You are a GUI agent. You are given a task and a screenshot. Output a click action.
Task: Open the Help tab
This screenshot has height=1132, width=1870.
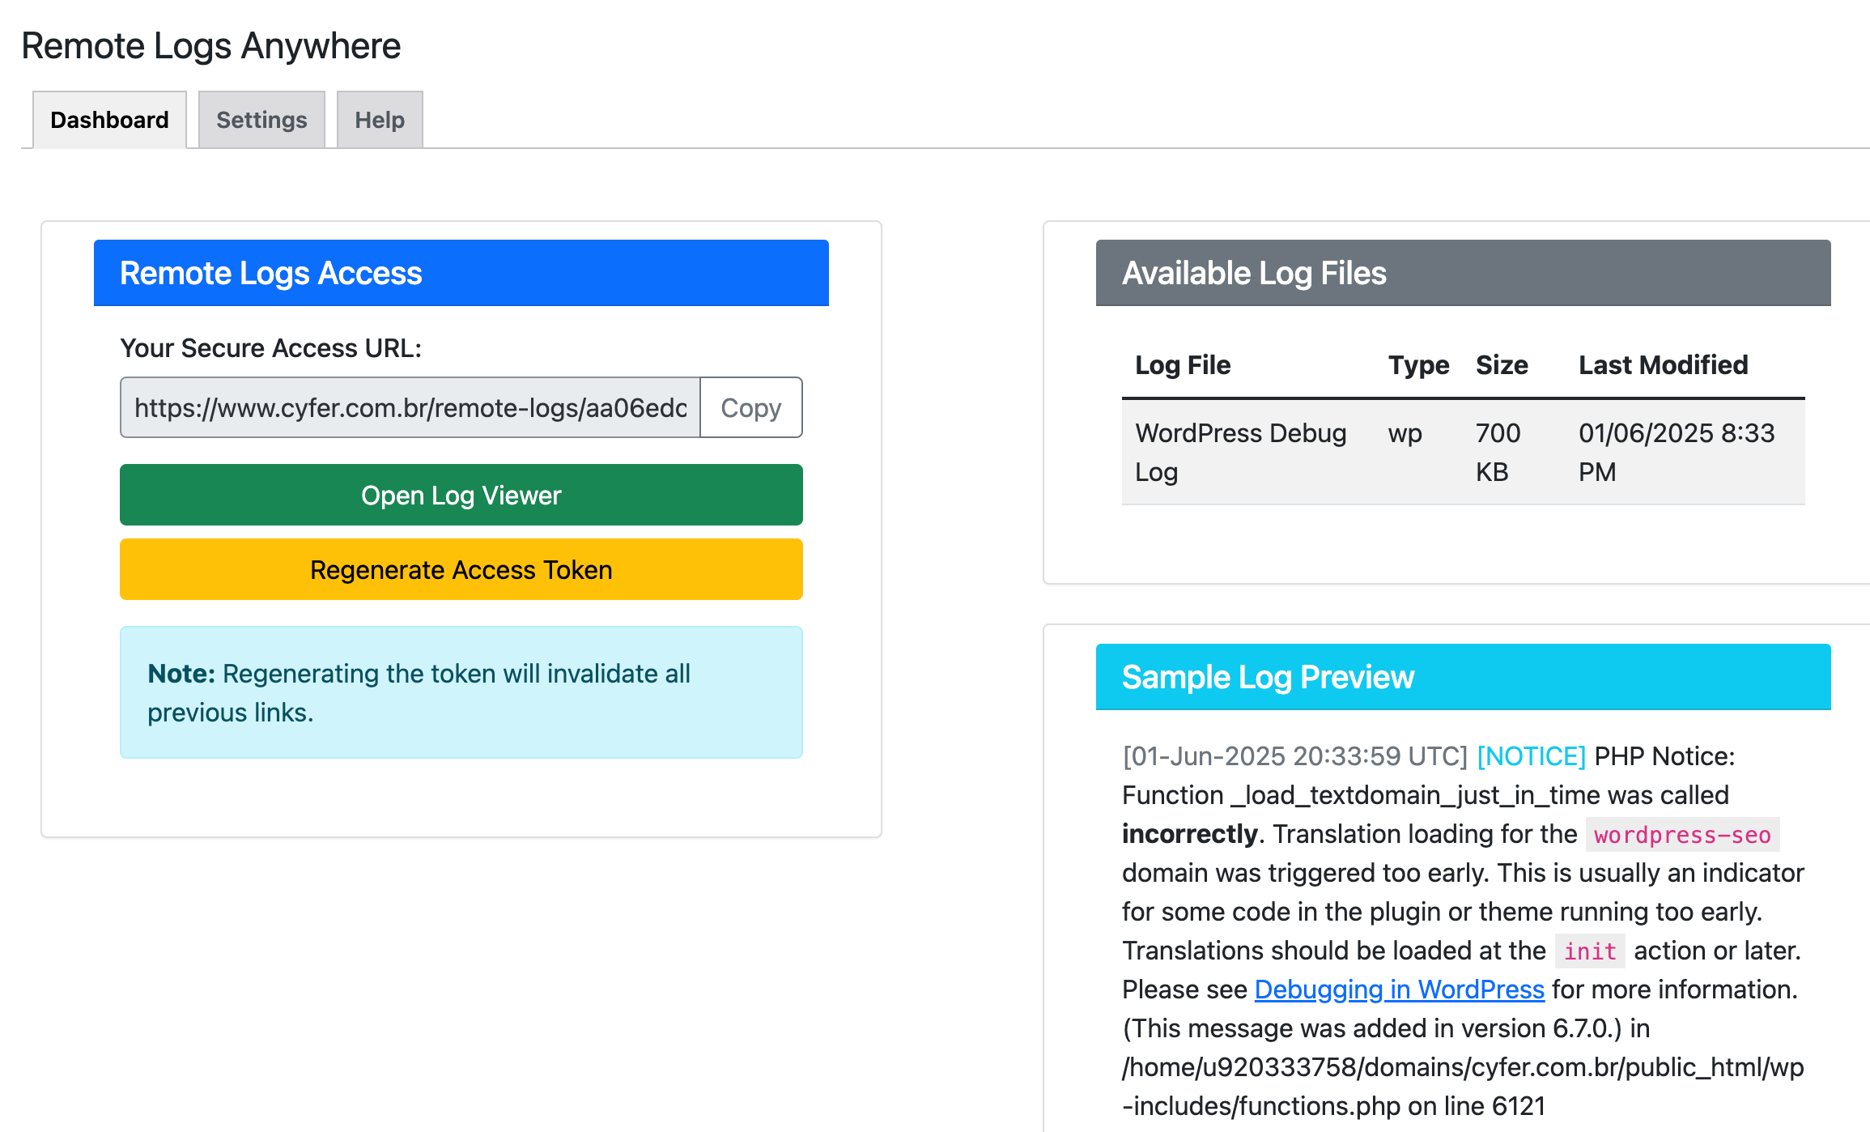380,120
